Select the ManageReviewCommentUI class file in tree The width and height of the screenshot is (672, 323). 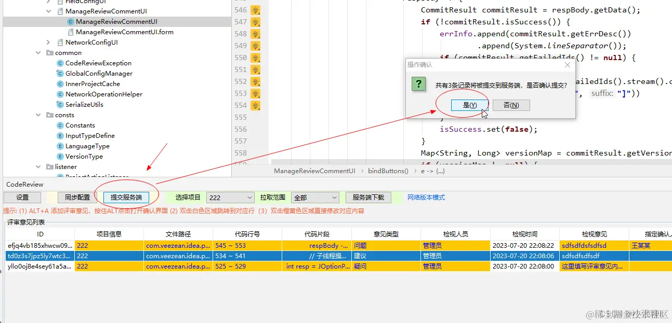point(116,22)
